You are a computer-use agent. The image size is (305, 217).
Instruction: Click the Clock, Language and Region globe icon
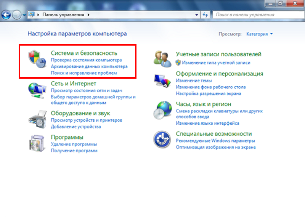click(x=163, y=110)
